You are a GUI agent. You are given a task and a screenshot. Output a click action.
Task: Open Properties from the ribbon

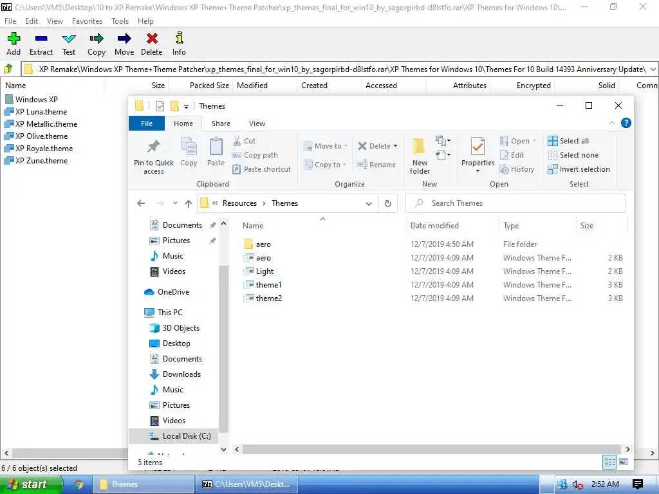tap(478, 151)
